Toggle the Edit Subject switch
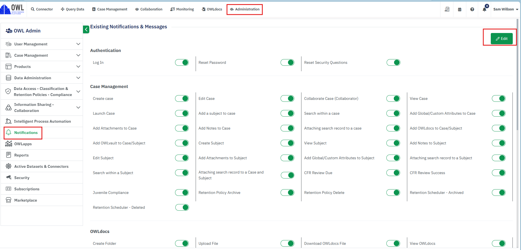Image resolution: width=521 pixels, height=250 pixels. click(x=182, y=158)
